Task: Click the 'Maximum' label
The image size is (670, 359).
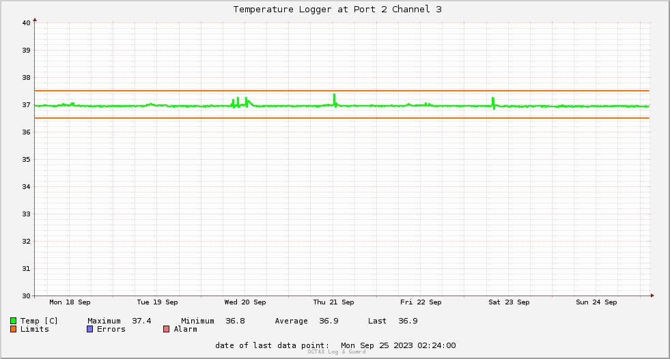Action: point(104,321)
